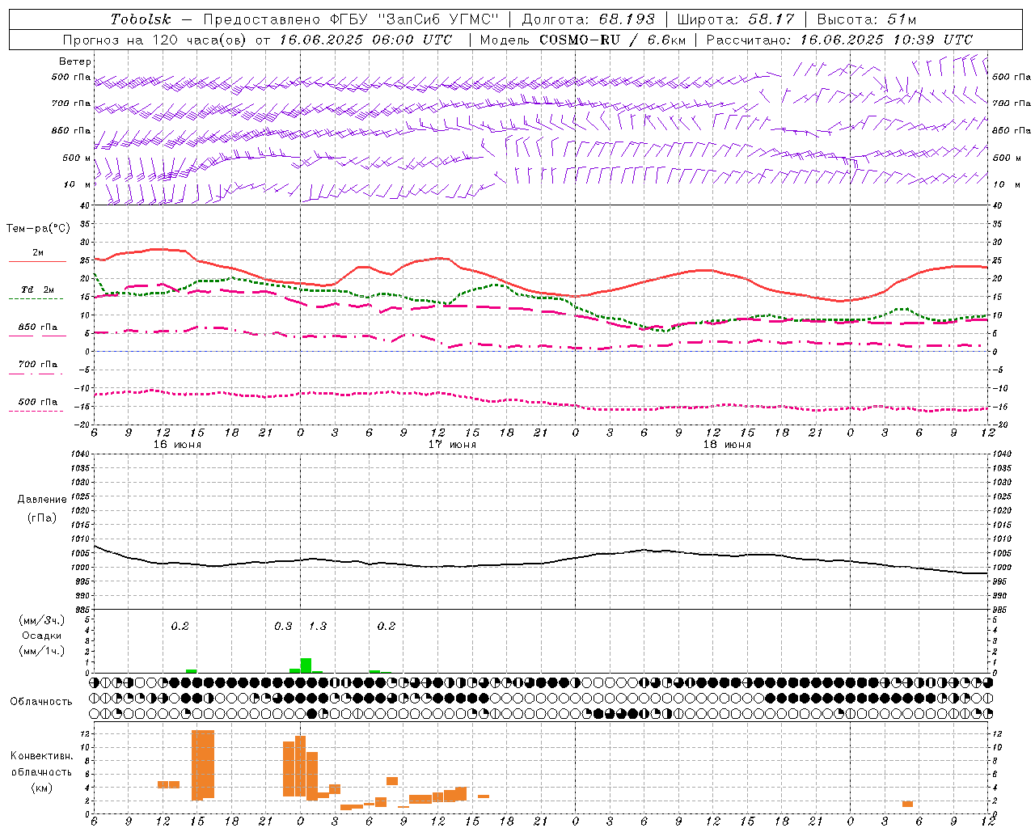Click the forecast start '16.06.2025 06:00 UTC'

pyautogui.click(x=366, y=40)
